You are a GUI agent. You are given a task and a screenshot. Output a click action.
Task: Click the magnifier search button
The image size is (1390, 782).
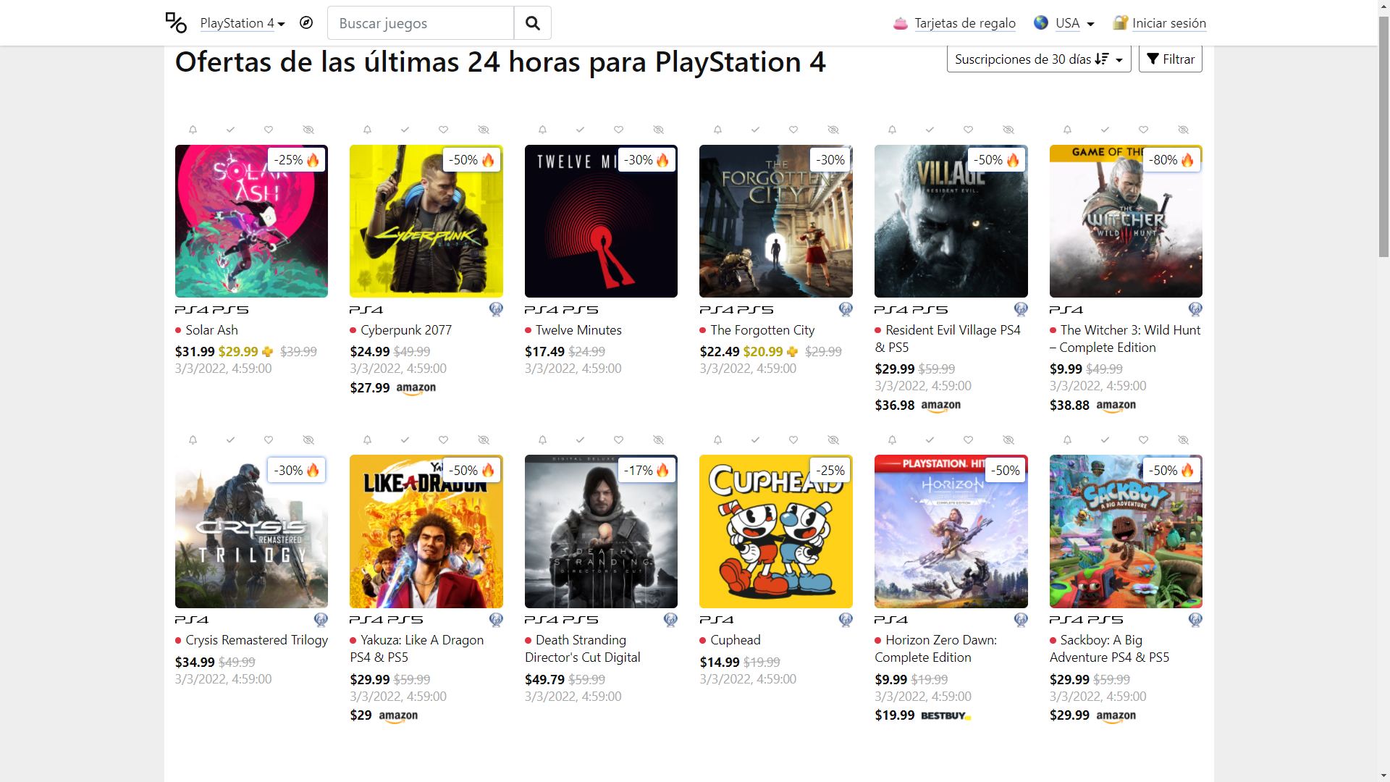pos(533,22)
